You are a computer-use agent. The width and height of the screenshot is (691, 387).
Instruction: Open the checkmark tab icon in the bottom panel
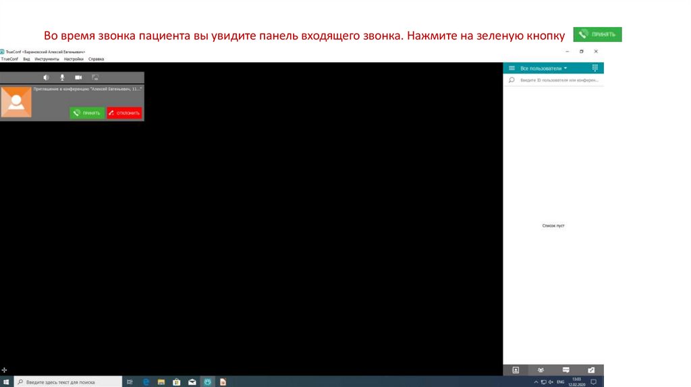tap(591, 370)
